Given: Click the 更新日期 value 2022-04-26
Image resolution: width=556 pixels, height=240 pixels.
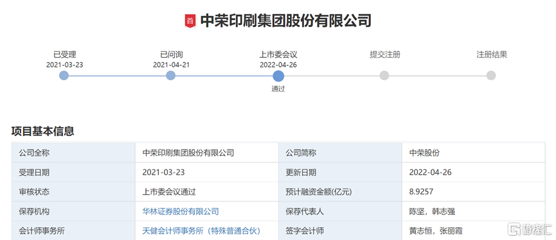Looking at the screenshot, I should pos(431,173).
